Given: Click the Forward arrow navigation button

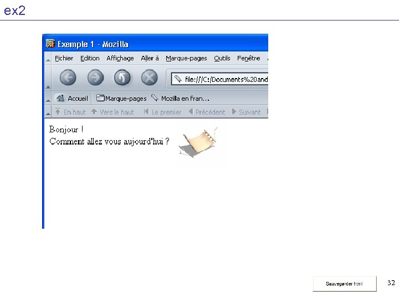Looking at the screenshot, I should click(x=95, y=78).
